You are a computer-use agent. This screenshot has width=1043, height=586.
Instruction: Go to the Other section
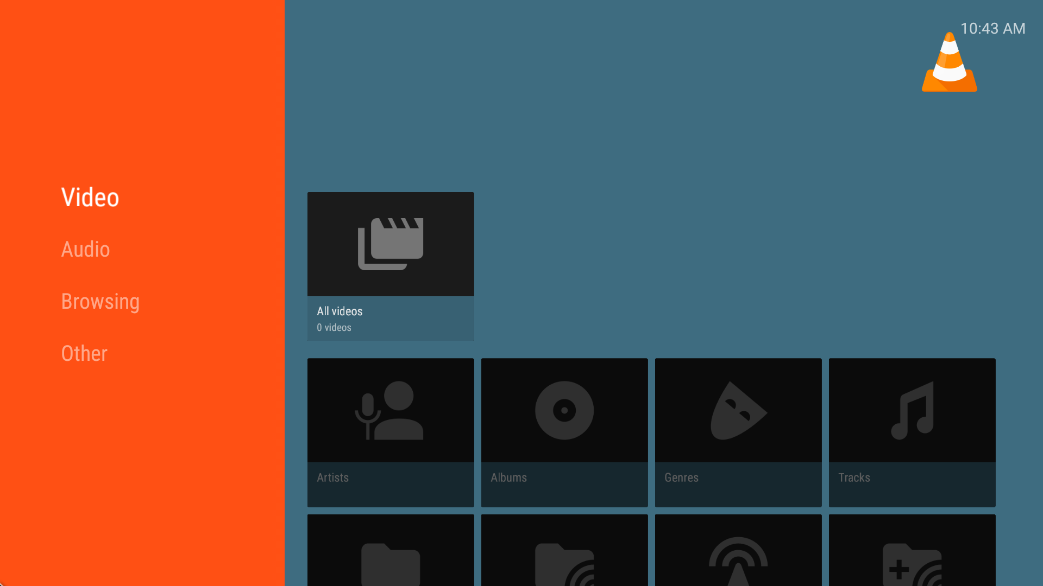coord(84,354)
